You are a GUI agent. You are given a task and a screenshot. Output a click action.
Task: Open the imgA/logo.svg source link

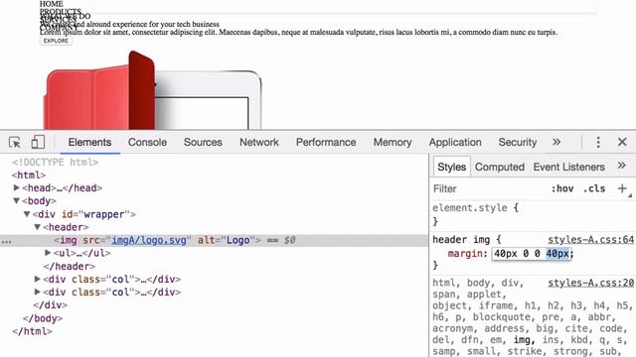point(149,240)
